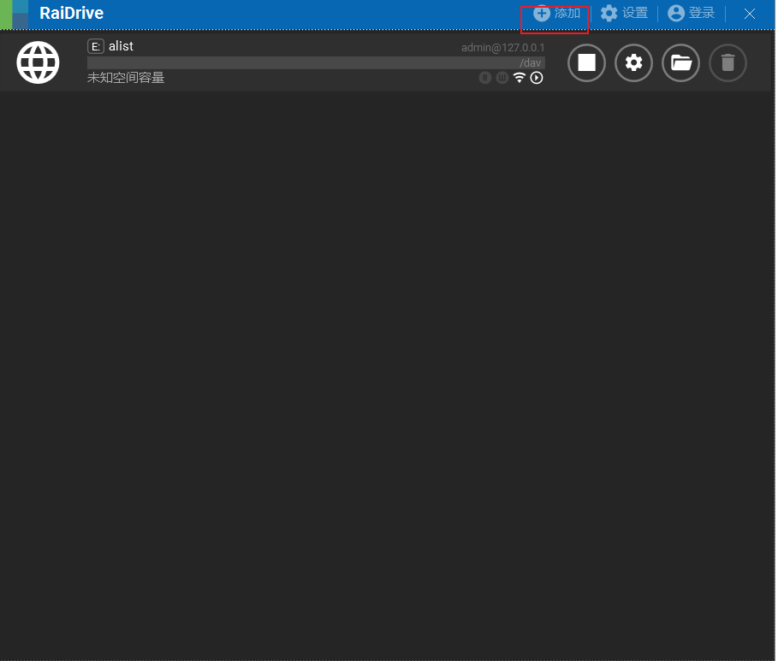Select the alist drive name label
Screen dimensions: 778x661
tap(121, 46)
